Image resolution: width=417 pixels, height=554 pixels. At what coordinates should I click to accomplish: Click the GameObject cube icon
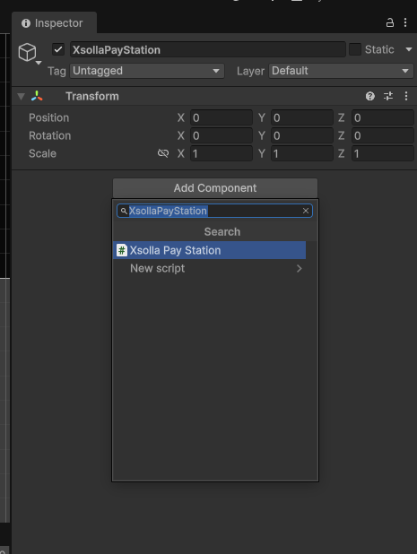[x=28, y=52]
